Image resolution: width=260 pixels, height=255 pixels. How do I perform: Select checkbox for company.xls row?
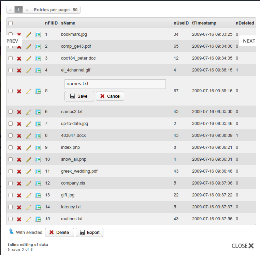click(x=11, y=183)
